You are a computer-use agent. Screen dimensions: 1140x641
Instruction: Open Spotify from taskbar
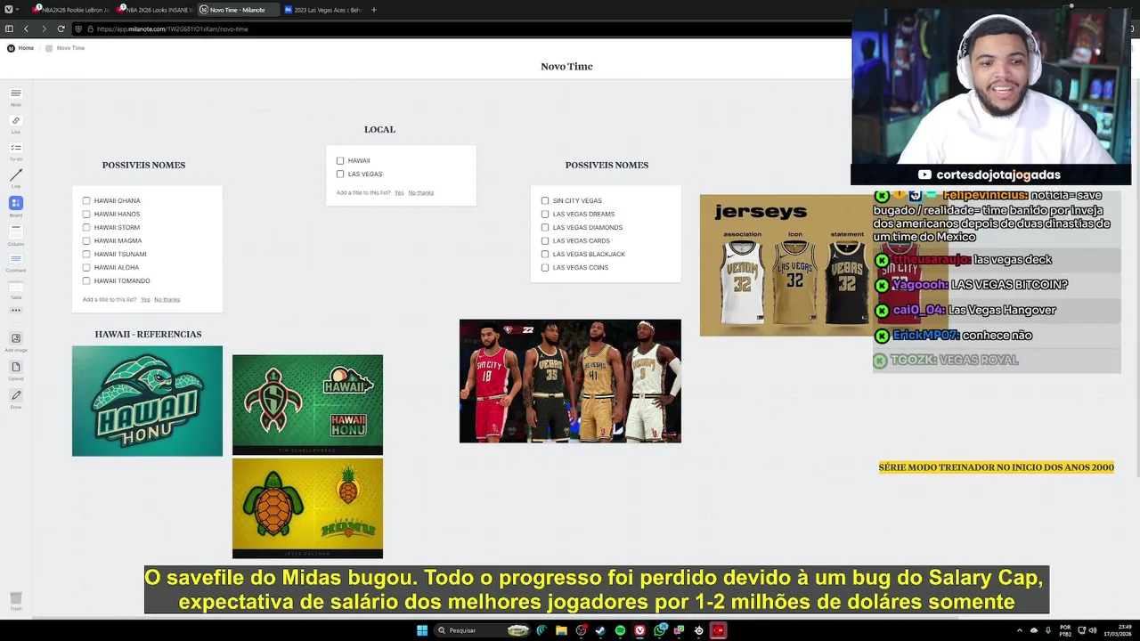(620, 630)
